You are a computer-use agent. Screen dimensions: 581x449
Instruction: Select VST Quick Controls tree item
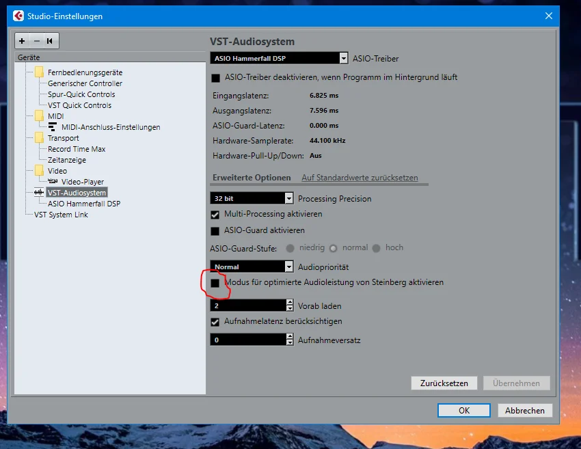[x=80, y=105]
